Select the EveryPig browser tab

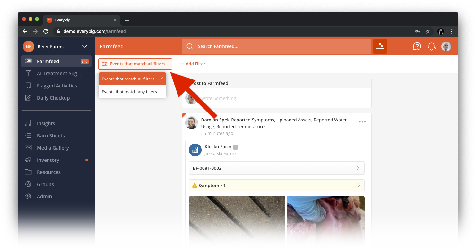click(x=82, y=20)
